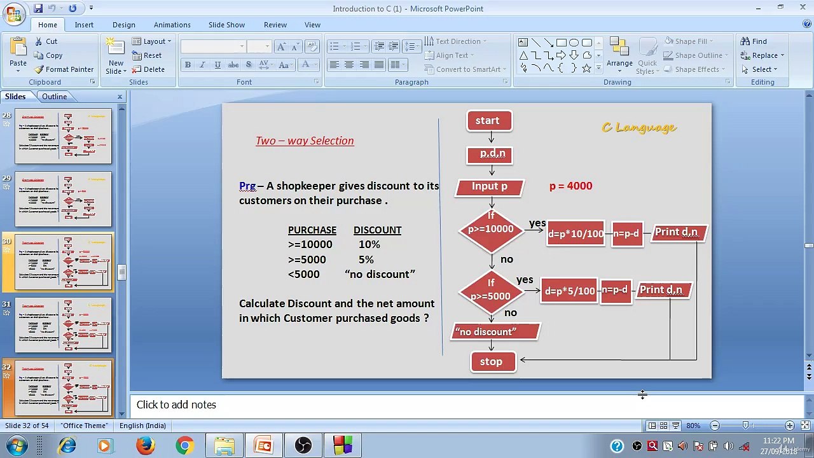This screenshot has width=814, height=458.
Task: Click the Copy command
Action: (x=48, y=55)
